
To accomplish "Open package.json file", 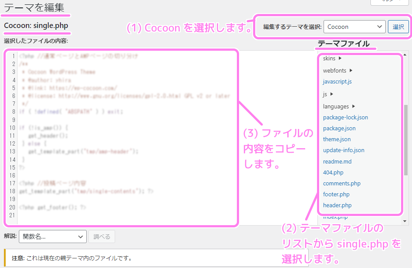I will pyautogui.click(x=339, y=129).
